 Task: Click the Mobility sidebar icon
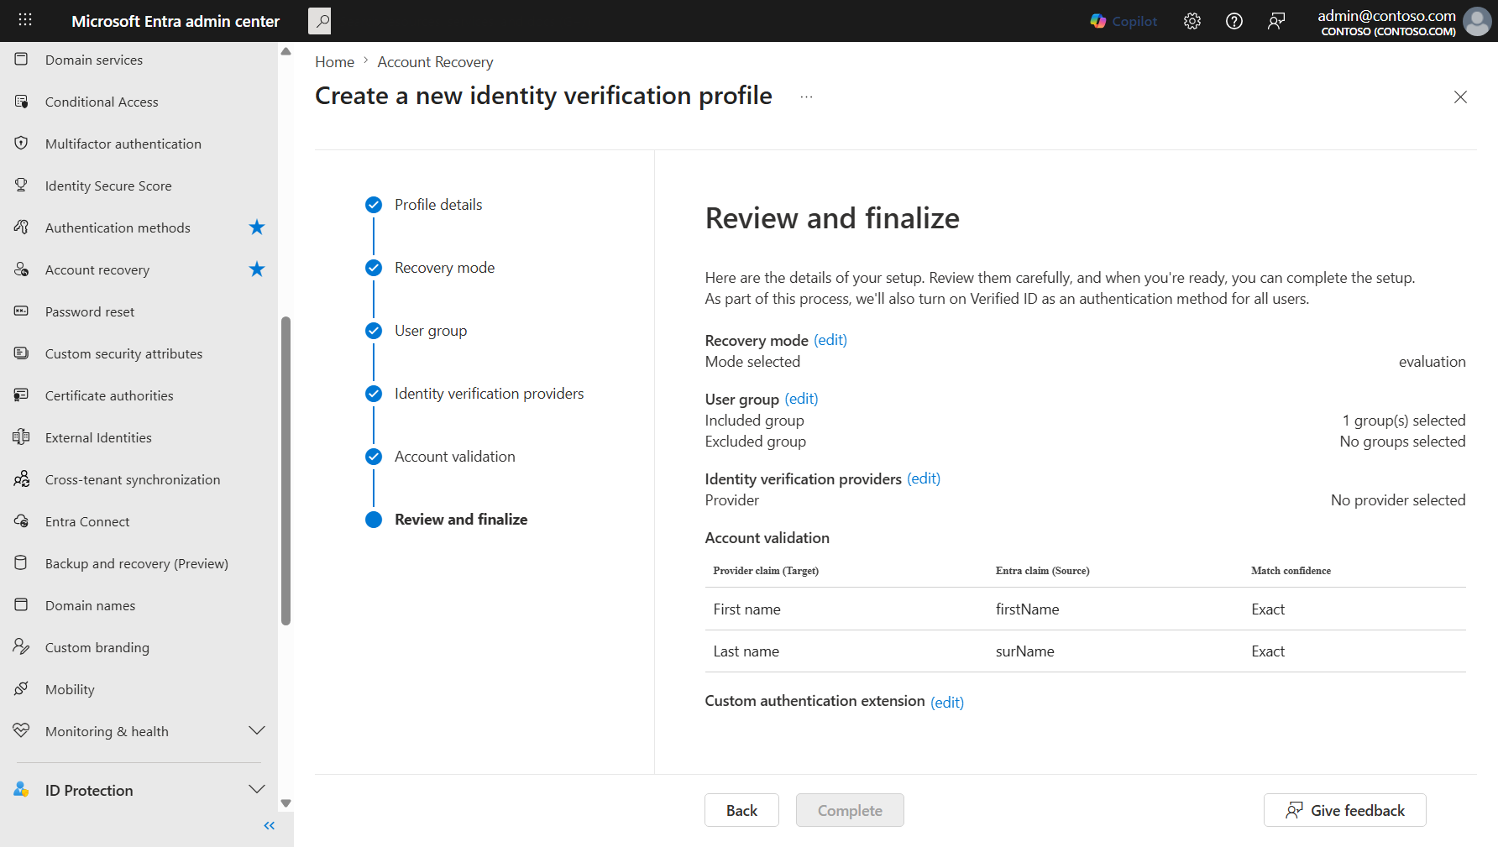[x=22, y=689]
